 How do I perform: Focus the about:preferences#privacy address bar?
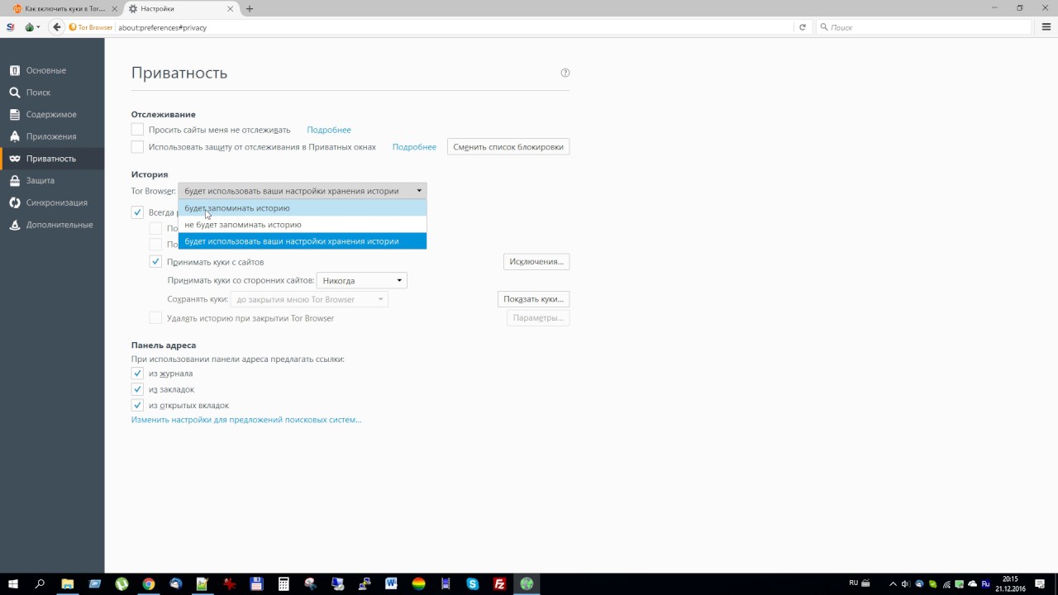455,27
